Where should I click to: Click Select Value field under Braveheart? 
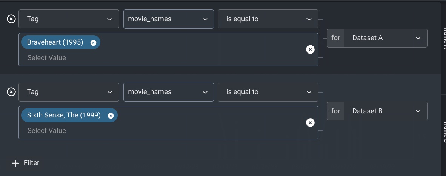tap(47, 58)
